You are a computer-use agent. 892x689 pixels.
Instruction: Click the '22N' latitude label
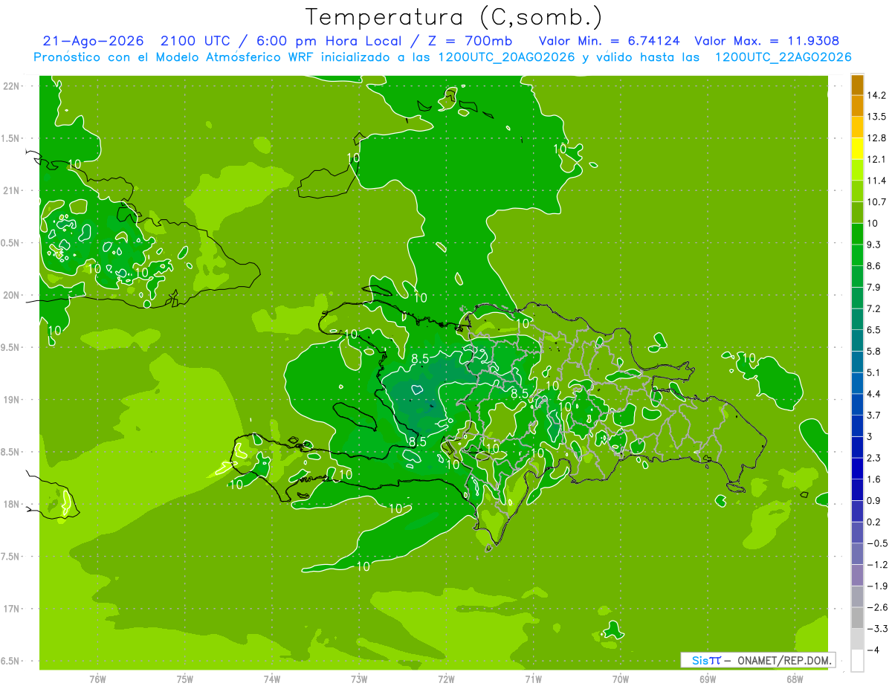point(12,86)
